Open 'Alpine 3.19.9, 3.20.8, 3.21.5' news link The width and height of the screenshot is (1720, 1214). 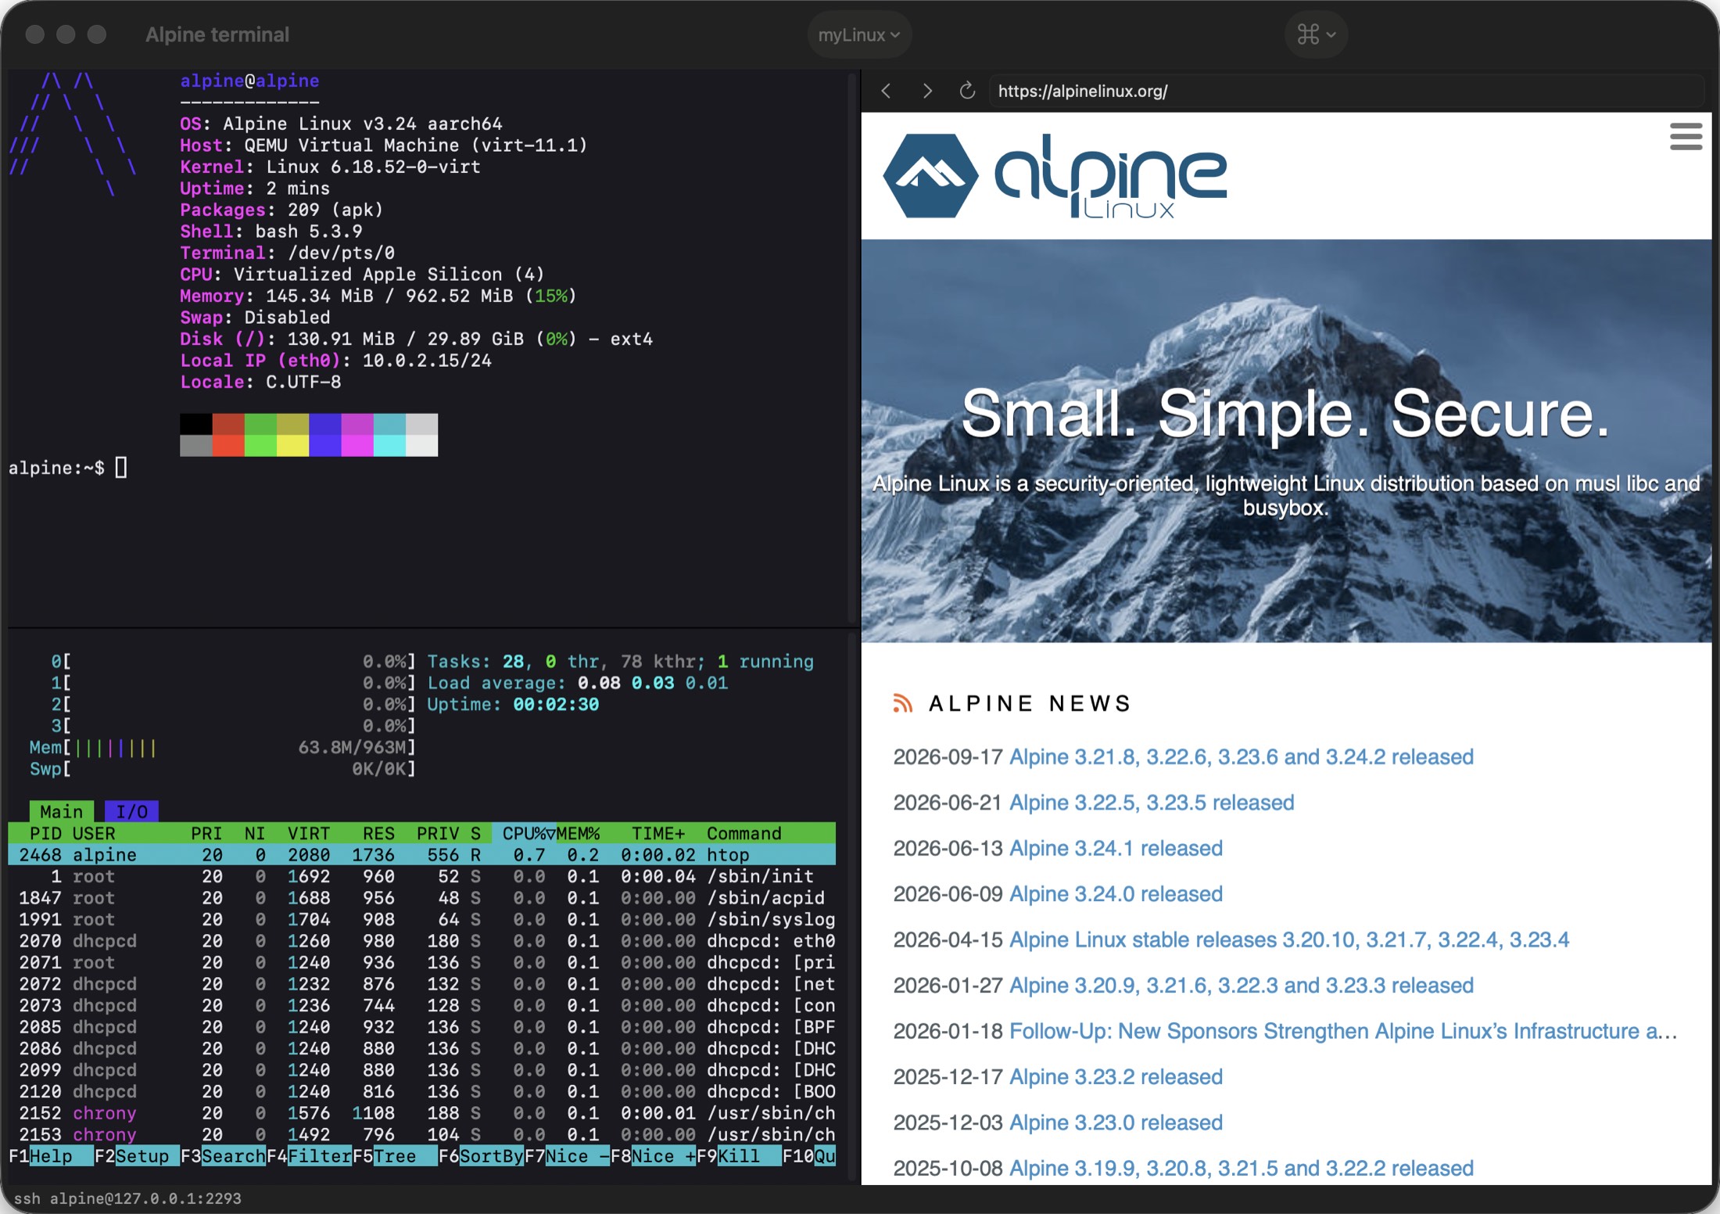coord(1241,1169)
